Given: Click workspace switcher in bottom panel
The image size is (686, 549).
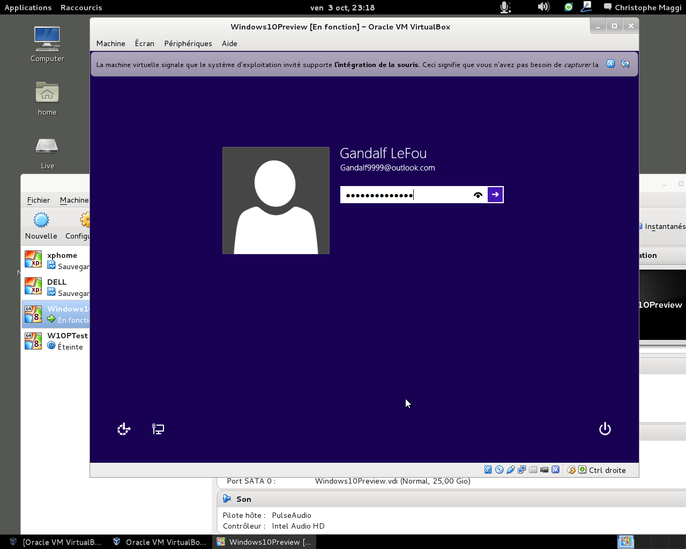Looking at the screenshot, I should 625,542.
